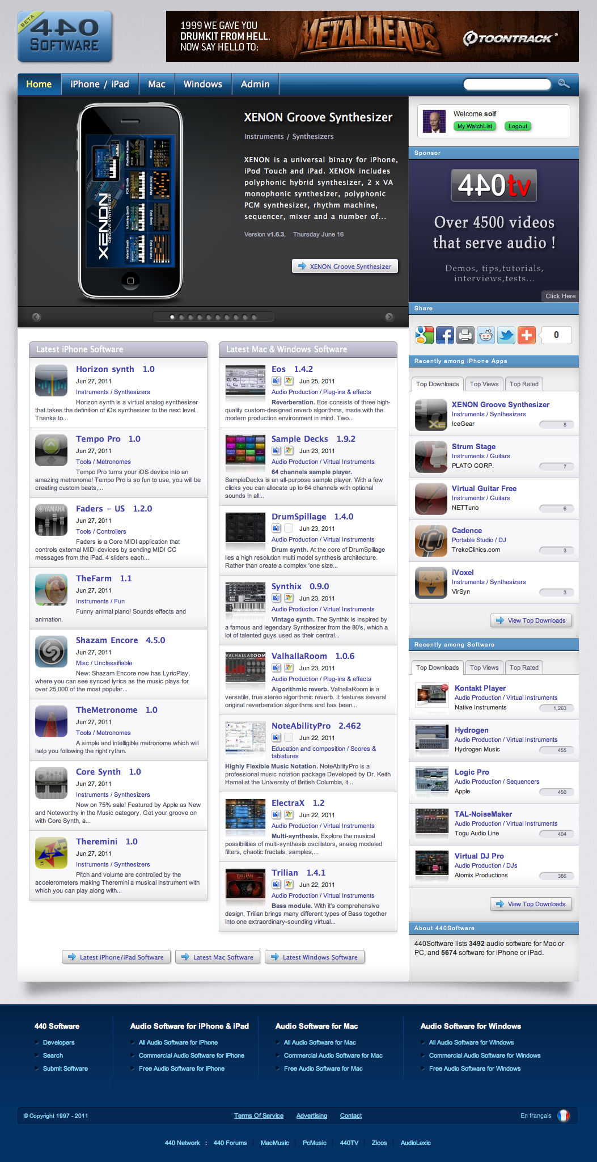Click the printer share icon

tap(465, 335)
